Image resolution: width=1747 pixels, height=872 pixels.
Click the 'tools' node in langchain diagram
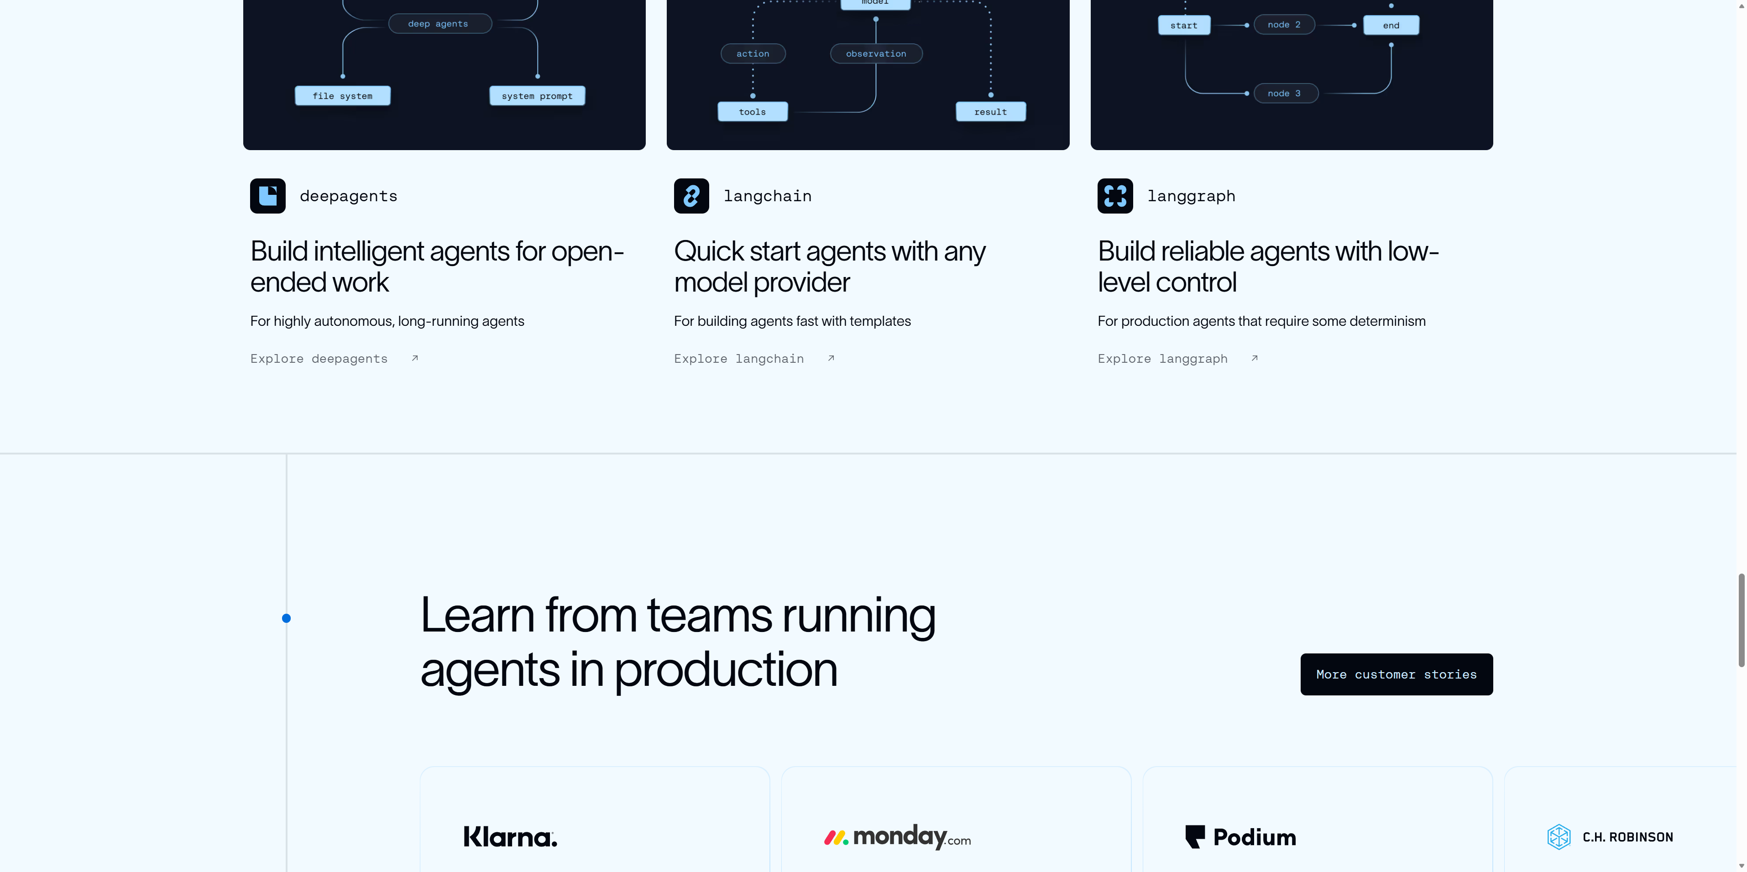[x=753, y=112]
